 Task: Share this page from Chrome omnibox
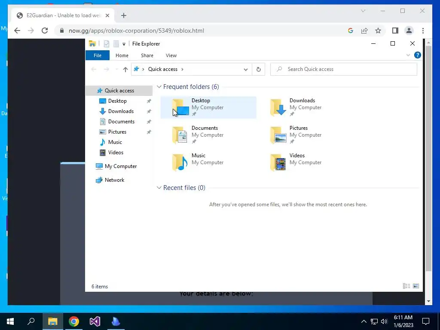(364, 31)
